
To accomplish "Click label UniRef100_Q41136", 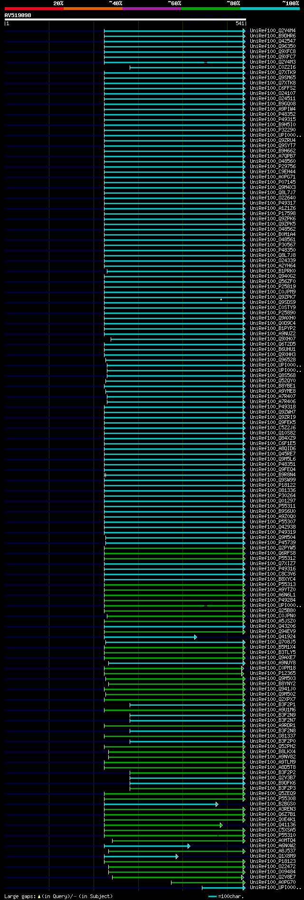I will [x=273, y=824].
